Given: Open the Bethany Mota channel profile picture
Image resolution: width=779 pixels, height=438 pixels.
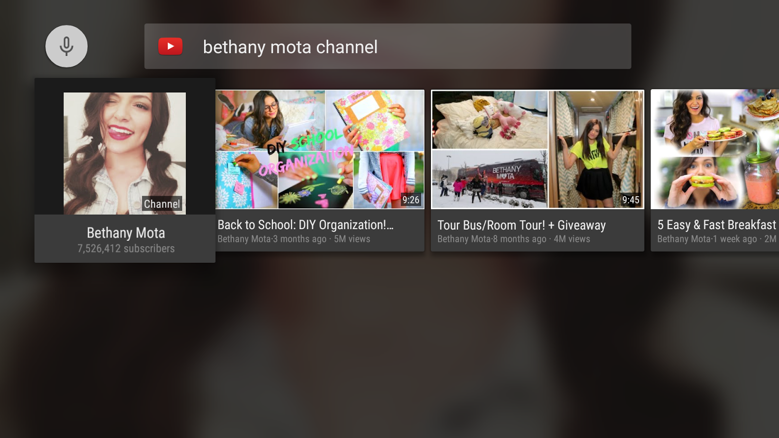Looking at the screenshot, I should 125,153.
